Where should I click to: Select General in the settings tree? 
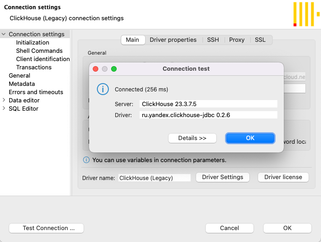pos(19,76)
